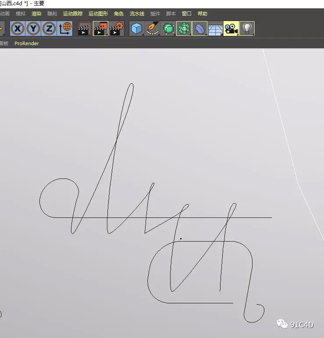The image size is (324, 338).
Task: Click the small point below the baseline
Action: point(181,239)
